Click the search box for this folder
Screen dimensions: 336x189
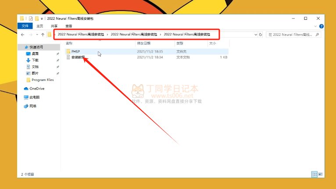tap(293, 35)
